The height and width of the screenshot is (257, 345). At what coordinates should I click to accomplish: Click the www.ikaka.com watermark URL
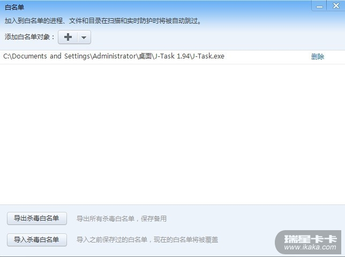tap(310, 247)
